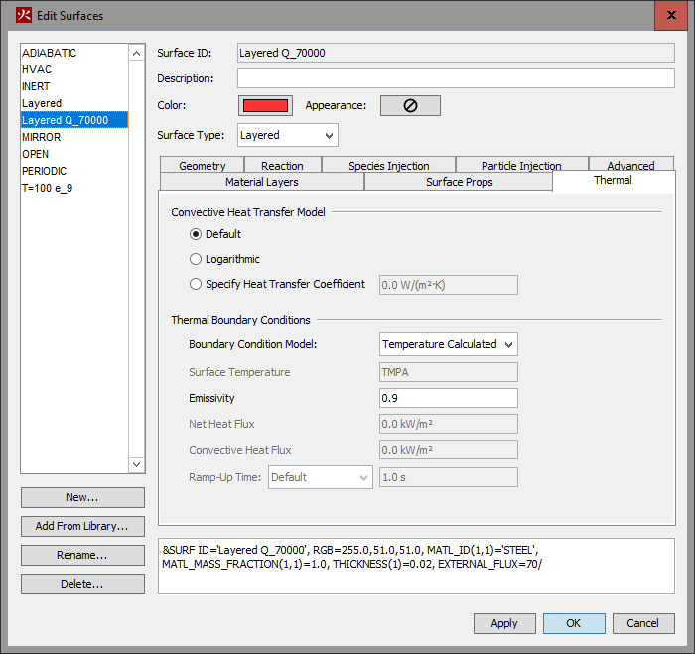Select the Default convective model radio
695x654 pixels.
pyautogui.click(x=196, y=234)
